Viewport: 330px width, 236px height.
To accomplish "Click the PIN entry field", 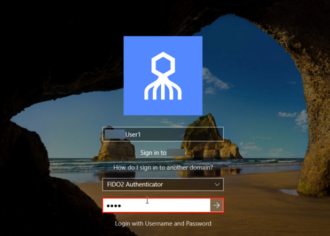I will click(x=156, y=205).
